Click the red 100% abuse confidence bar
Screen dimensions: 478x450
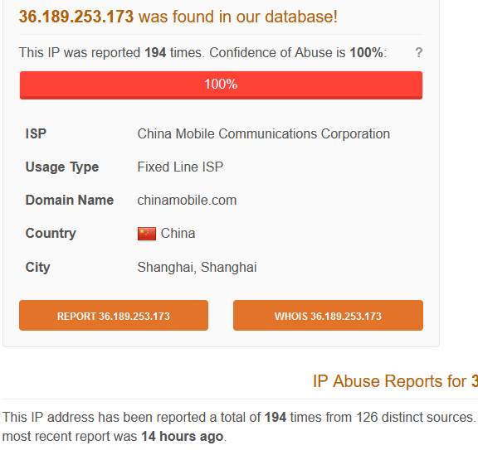pyautogui.click(x=221, y=85)
